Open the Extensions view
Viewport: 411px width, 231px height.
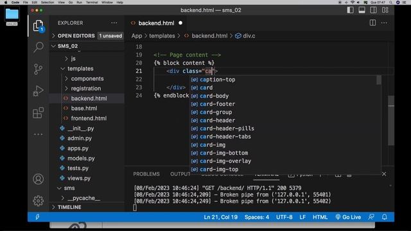[x=39, y=113]
